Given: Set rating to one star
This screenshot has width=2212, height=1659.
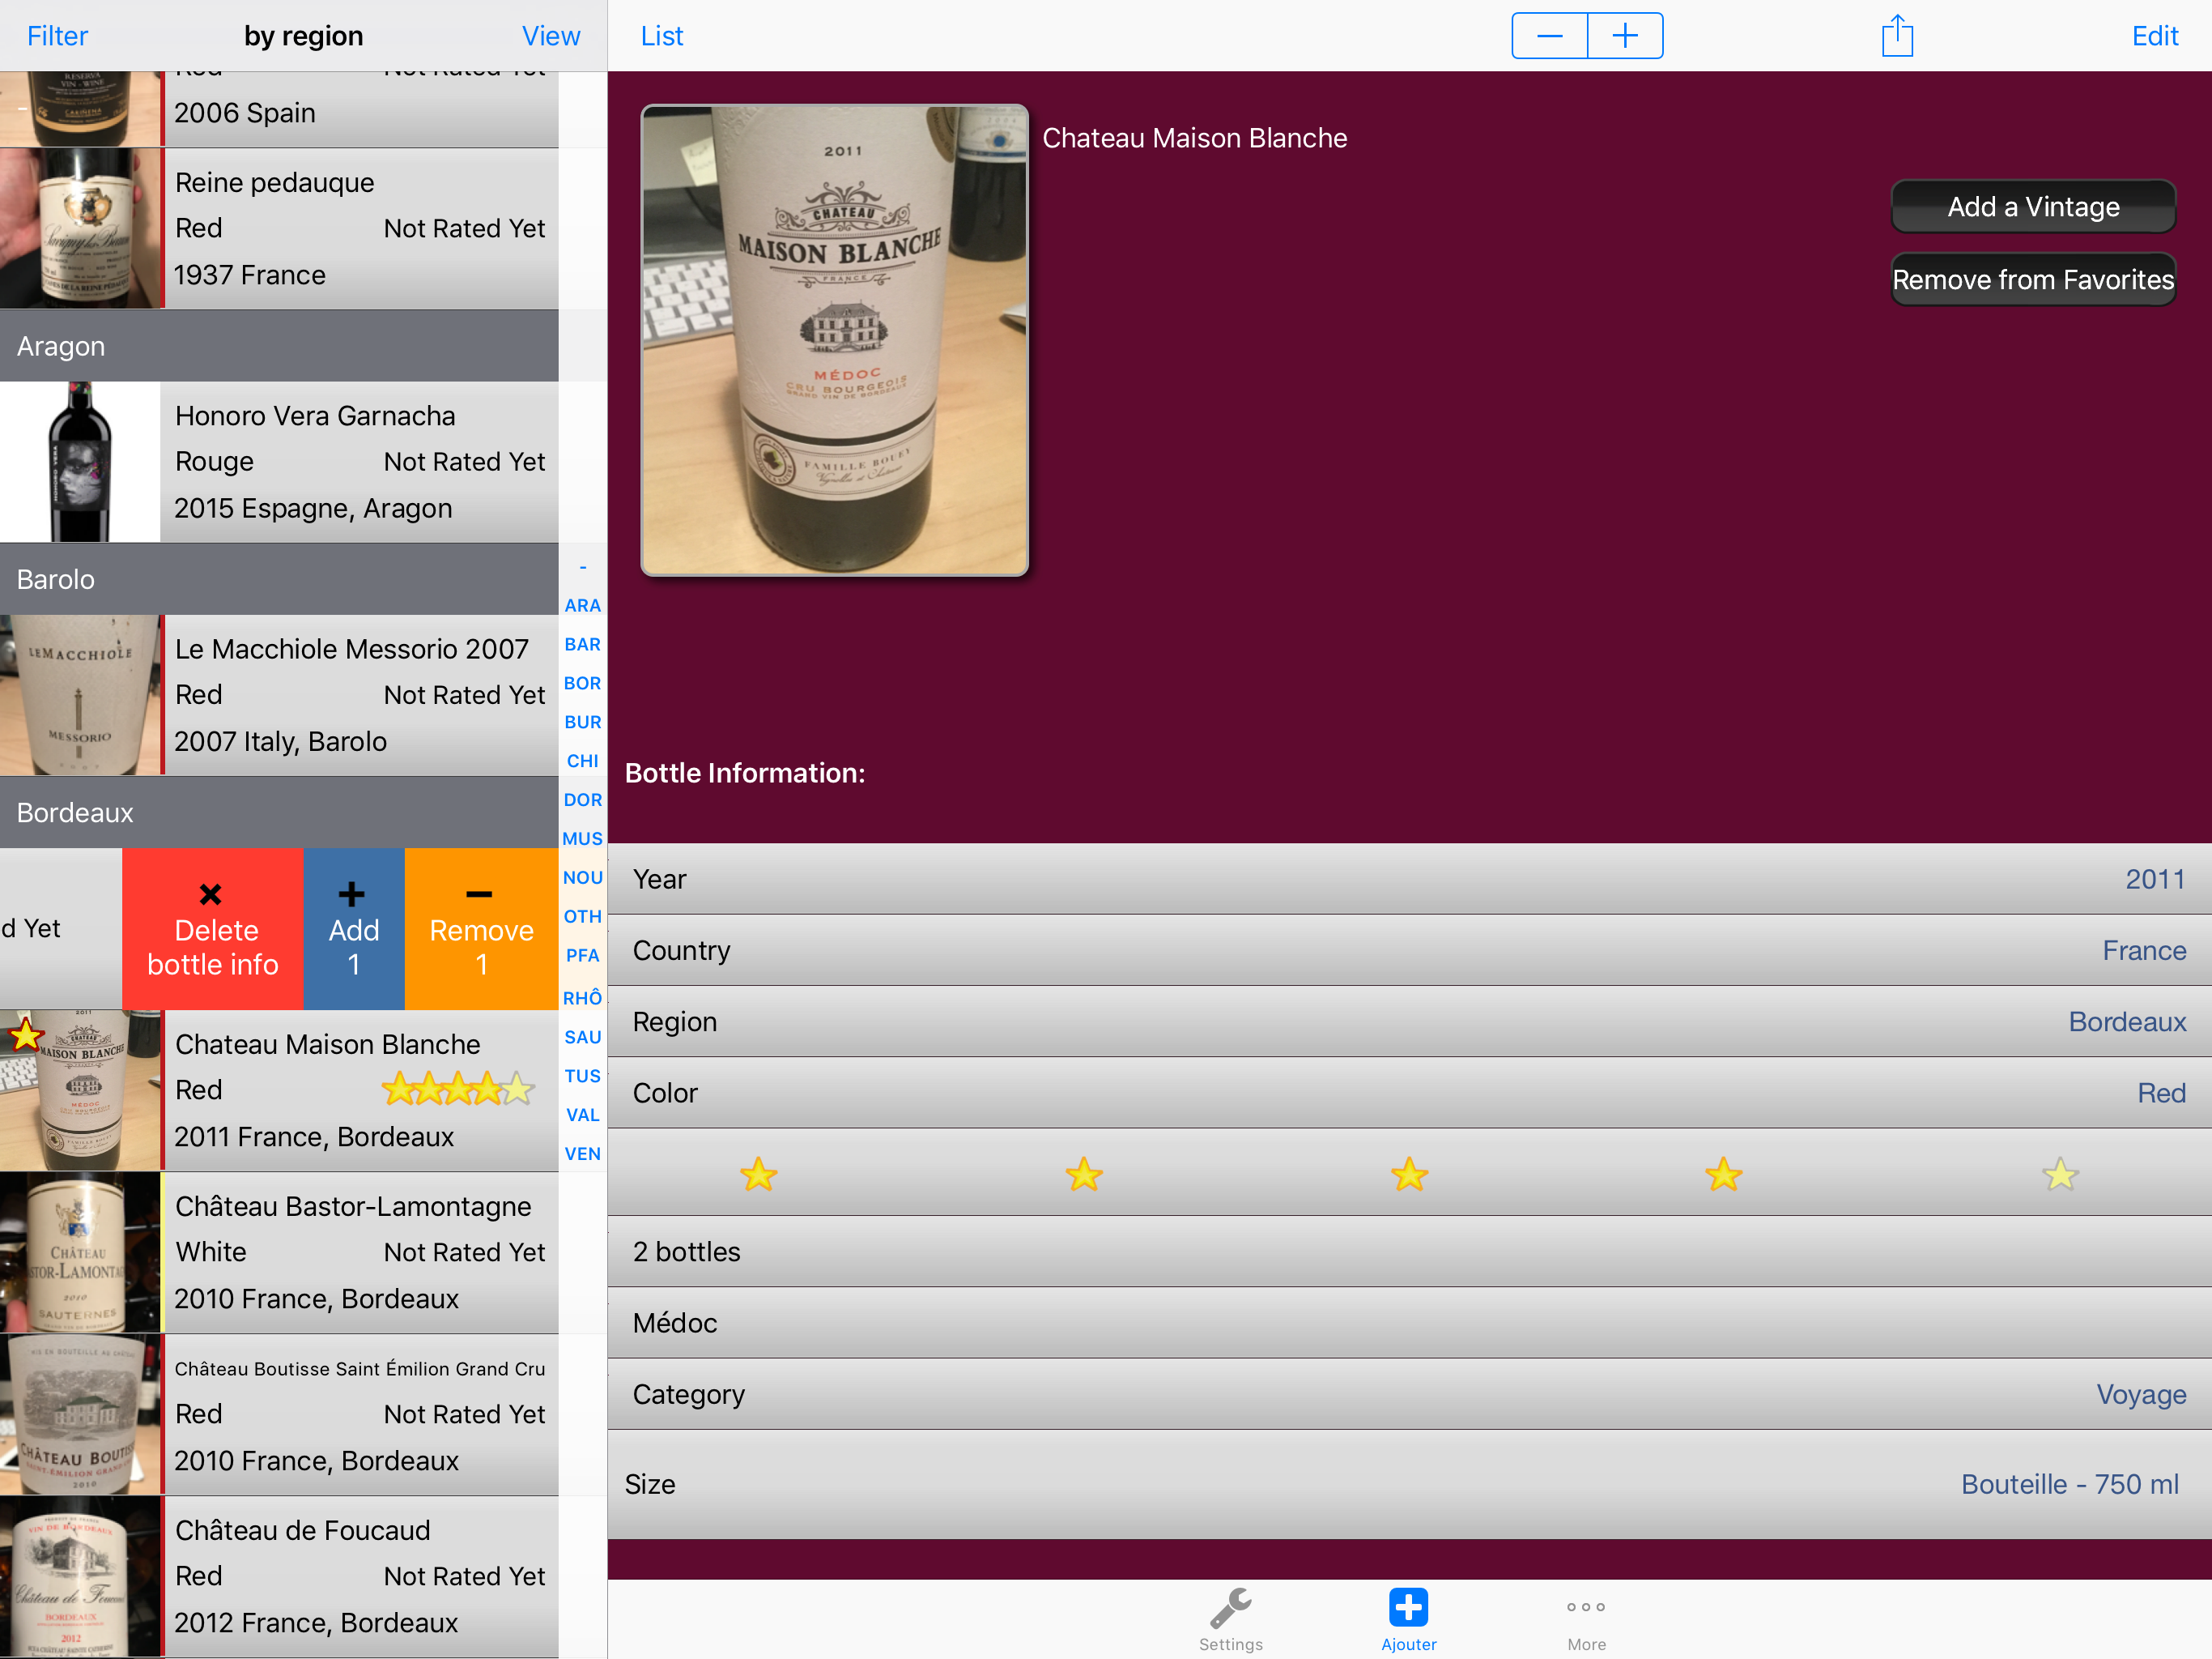Looking at the screenshot, I should [x=759, y=1175].
